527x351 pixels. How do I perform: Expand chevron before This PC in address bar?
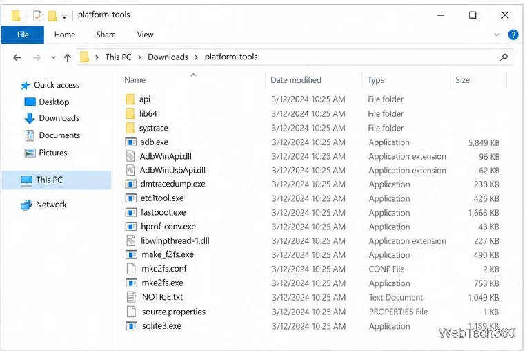coord(97,57)
